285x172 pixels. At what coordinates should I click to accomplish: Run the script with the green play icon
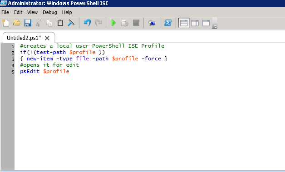coord(113,23)
